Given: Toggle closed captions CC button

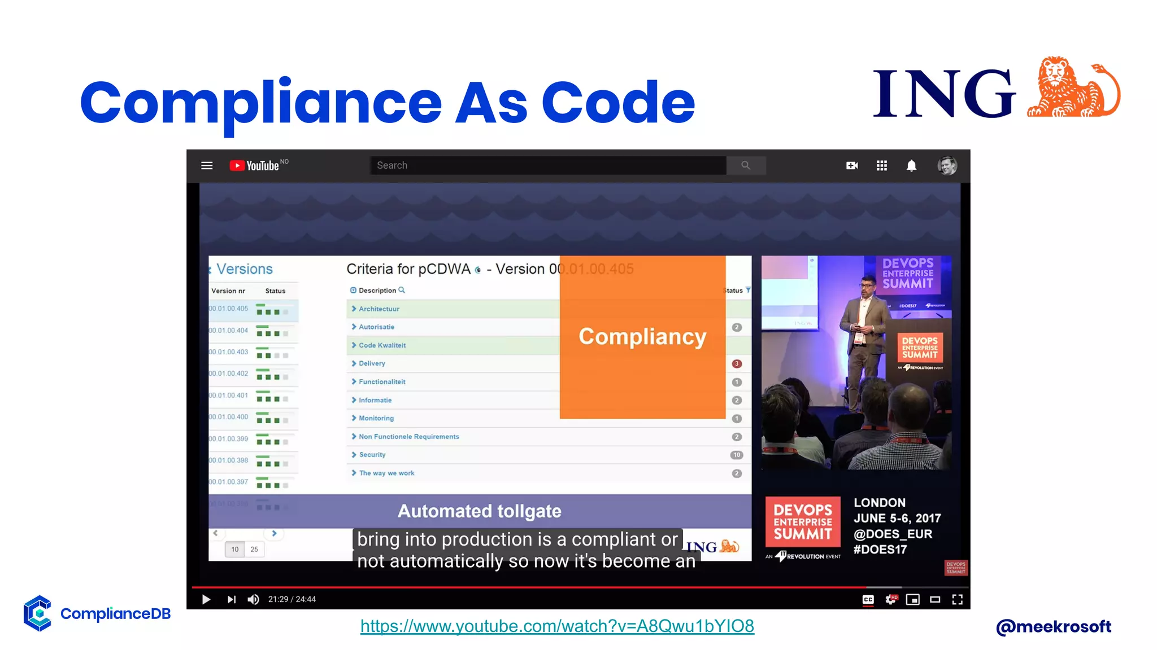Looking at the screenshot, I should (868, 599).
